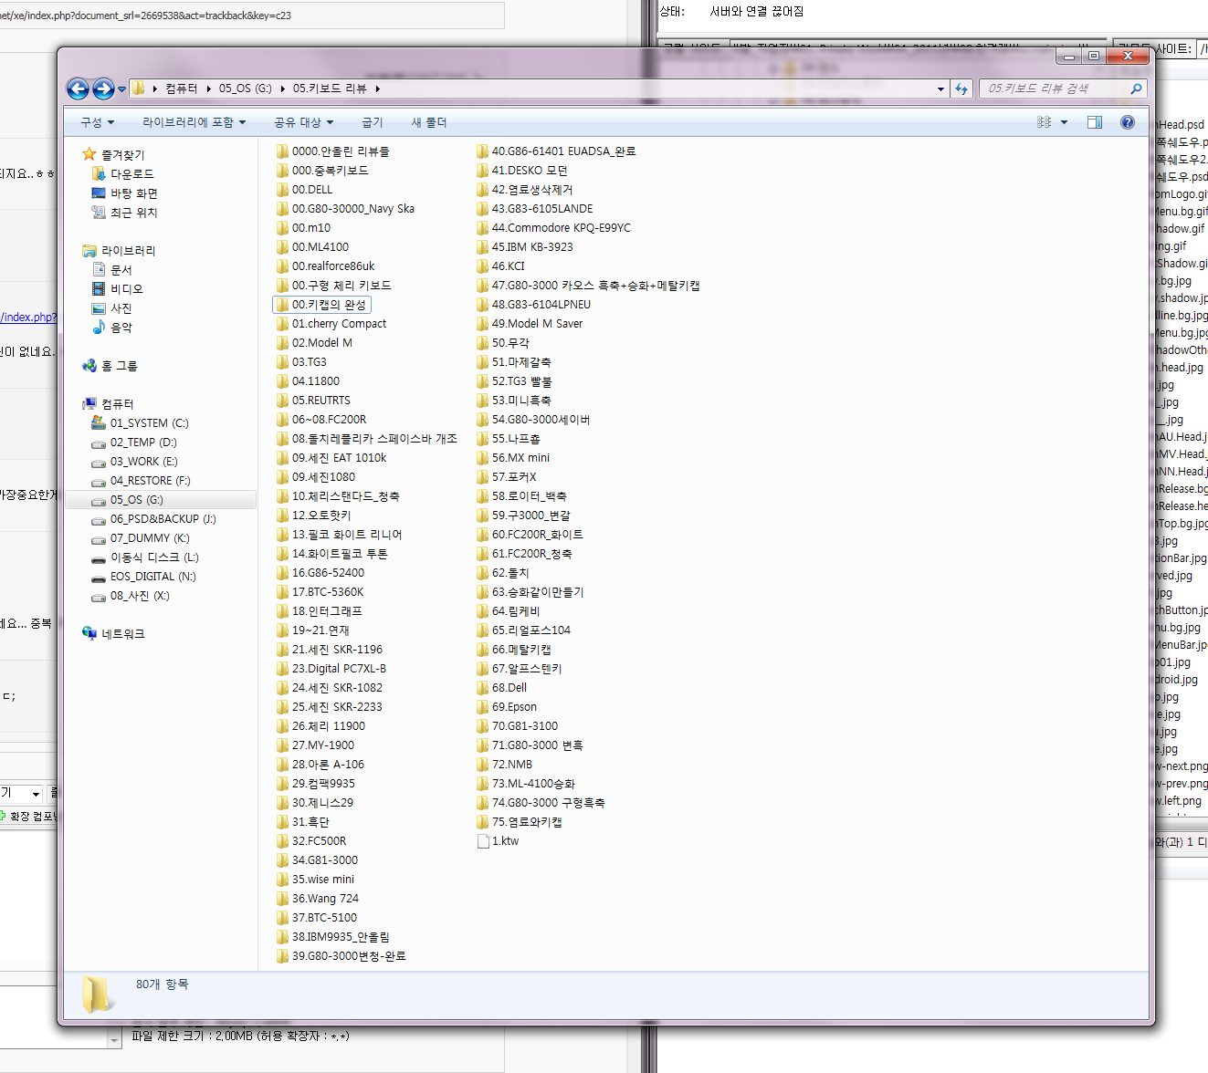Open the Explorer help question mark icon
This screenshot has width=1208, height=1073.
1128,122
